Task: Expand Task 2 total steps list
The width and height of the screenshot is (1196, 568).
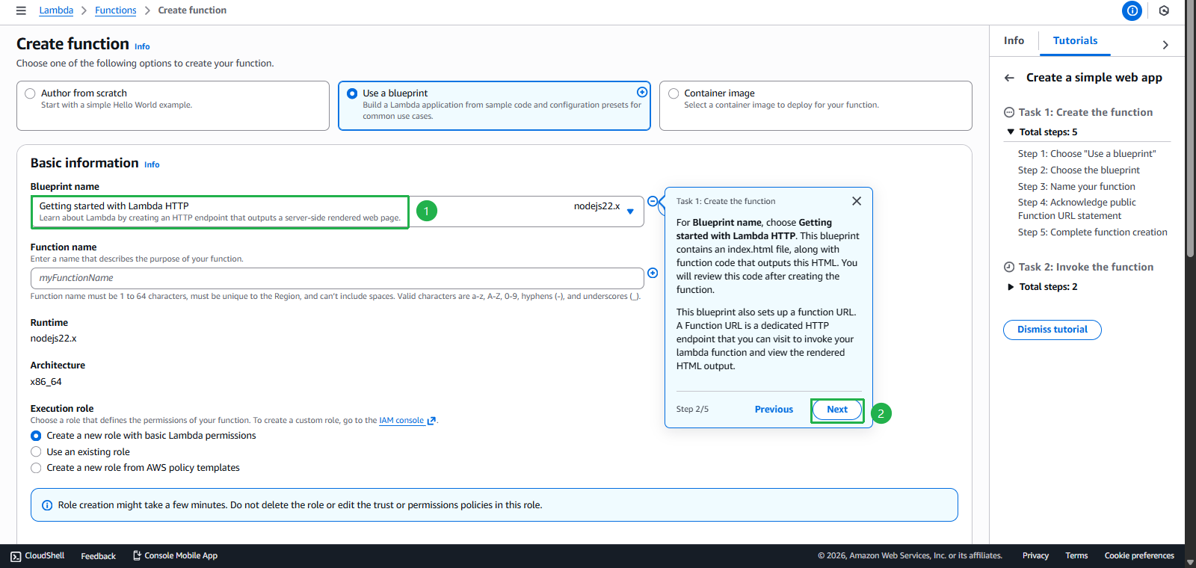Action: 1011,287
